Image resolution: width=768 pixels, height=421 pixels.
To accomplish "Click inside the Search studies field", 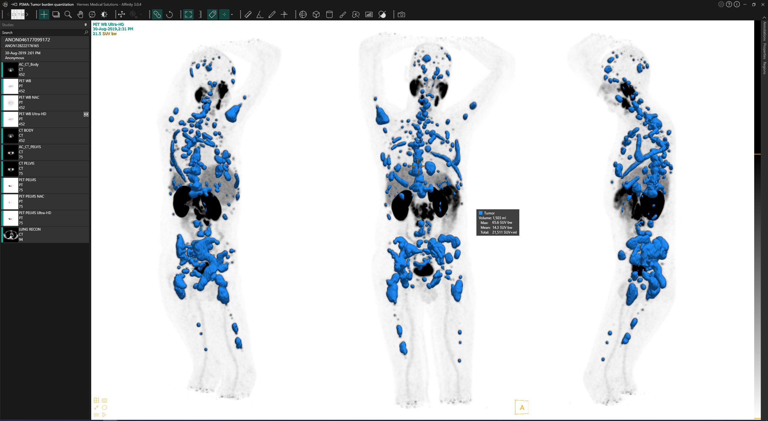I will [x=42, y=32].
